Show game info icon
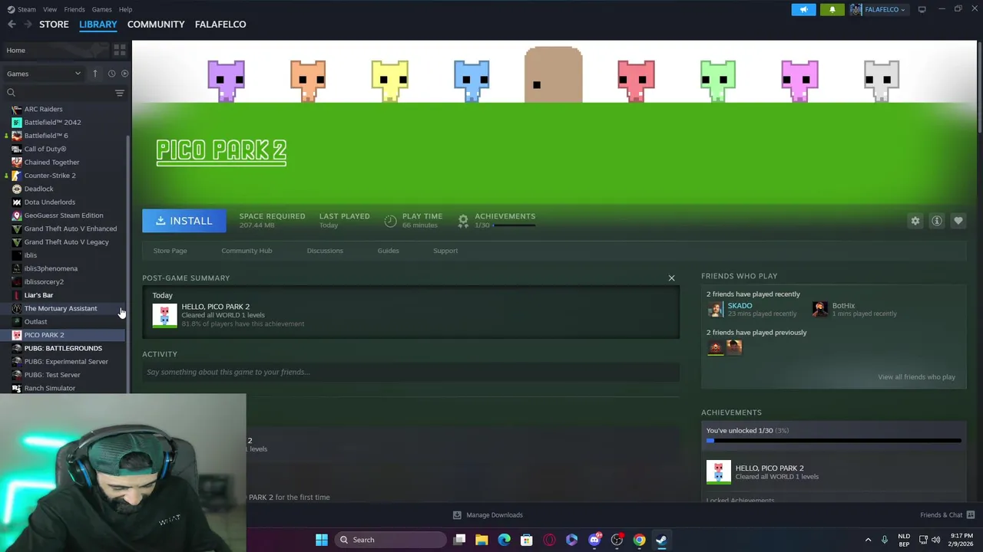Viewport: 983px width, 552px height. point(937,221)
